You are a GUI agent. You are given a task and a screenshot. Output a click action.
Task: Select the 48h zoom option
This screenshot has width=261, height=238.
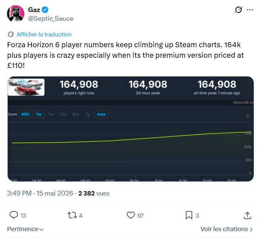(x=25, y=114)
